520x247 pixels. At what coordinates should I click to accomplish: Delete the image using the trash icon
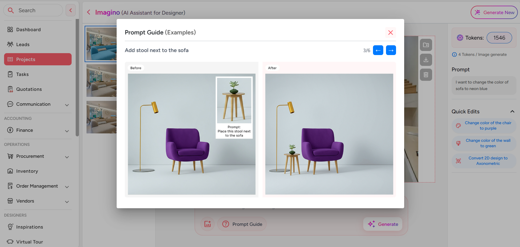click(x=426, y=75)
